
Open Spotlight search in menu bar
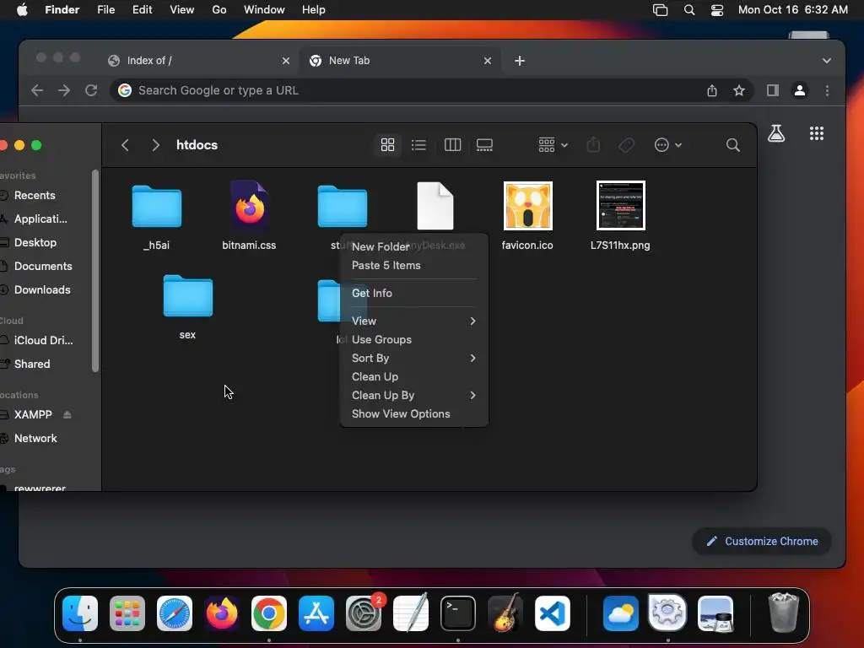point(688,10)
